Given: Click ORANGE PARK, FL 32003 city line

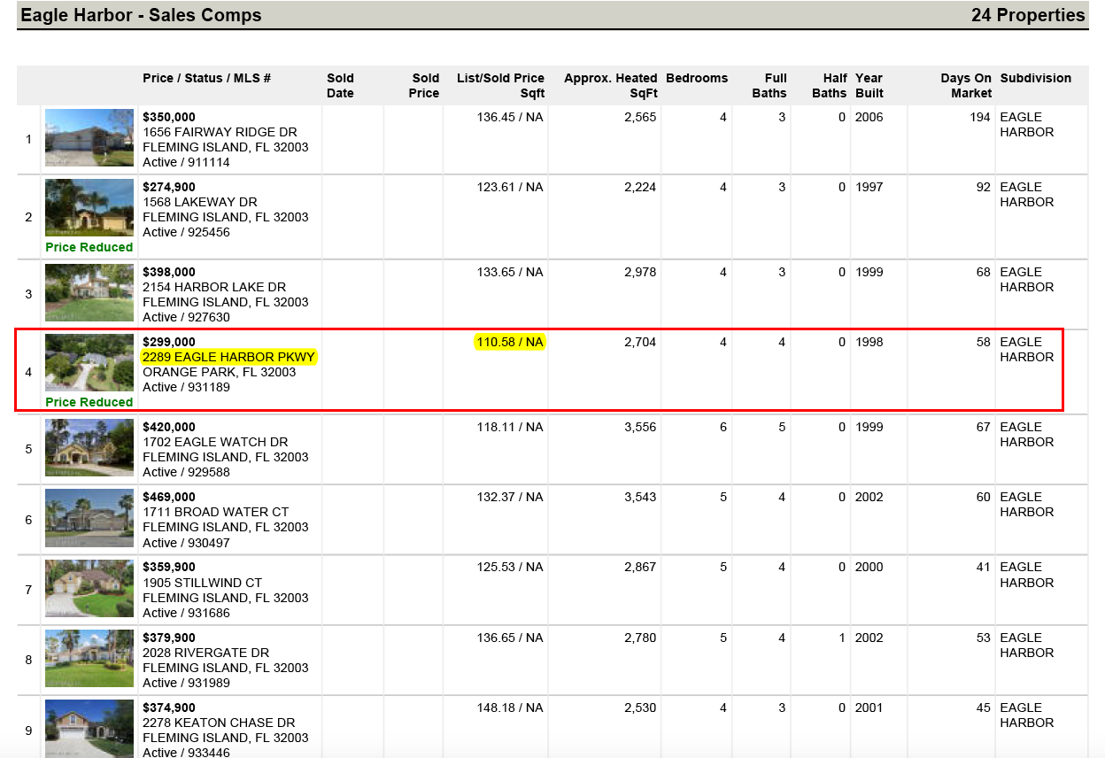Looking at the screenshot, I should point(220,372).
